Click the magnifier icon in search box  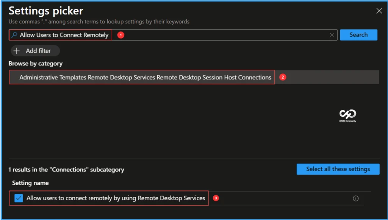(x=14, y=35)
